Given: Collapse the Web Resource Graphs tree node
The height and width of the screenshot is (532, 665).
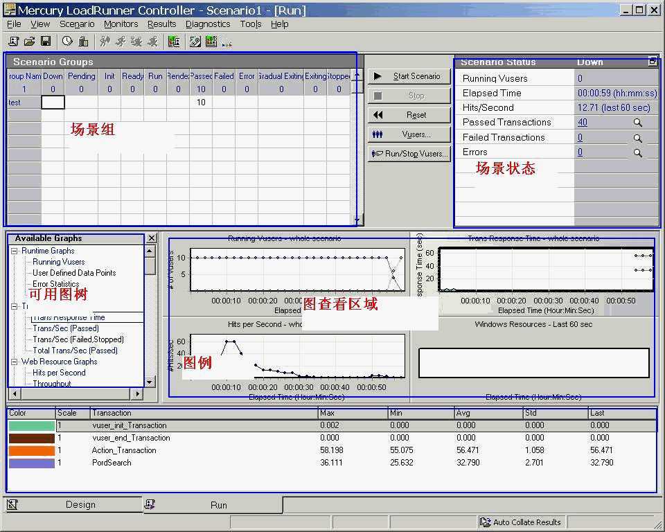Looking at the screenshot, I should coord(14,362).
